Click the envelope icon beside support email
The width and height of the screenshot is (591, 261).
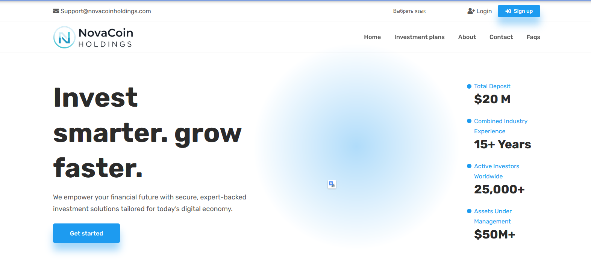coord(56,11)
